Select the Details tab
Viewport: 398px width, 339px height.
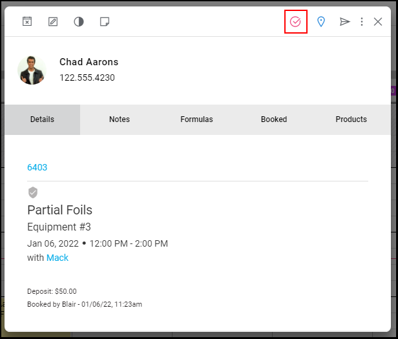(42, 119)
